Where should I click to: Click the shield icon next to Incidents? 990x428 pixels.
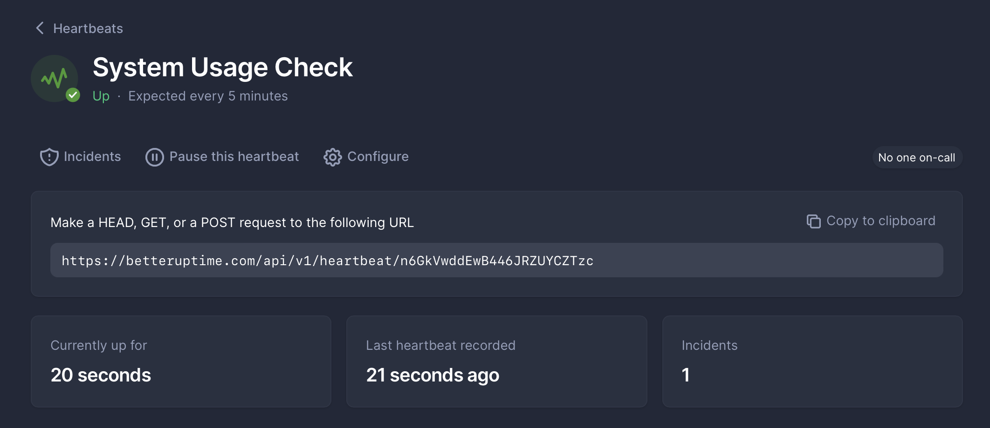pyautogui.click(x=49, y=157)
